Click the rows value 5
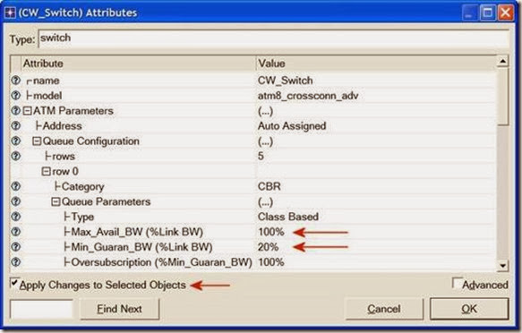This screenshot has width=522, height=333. coord(261,156)
